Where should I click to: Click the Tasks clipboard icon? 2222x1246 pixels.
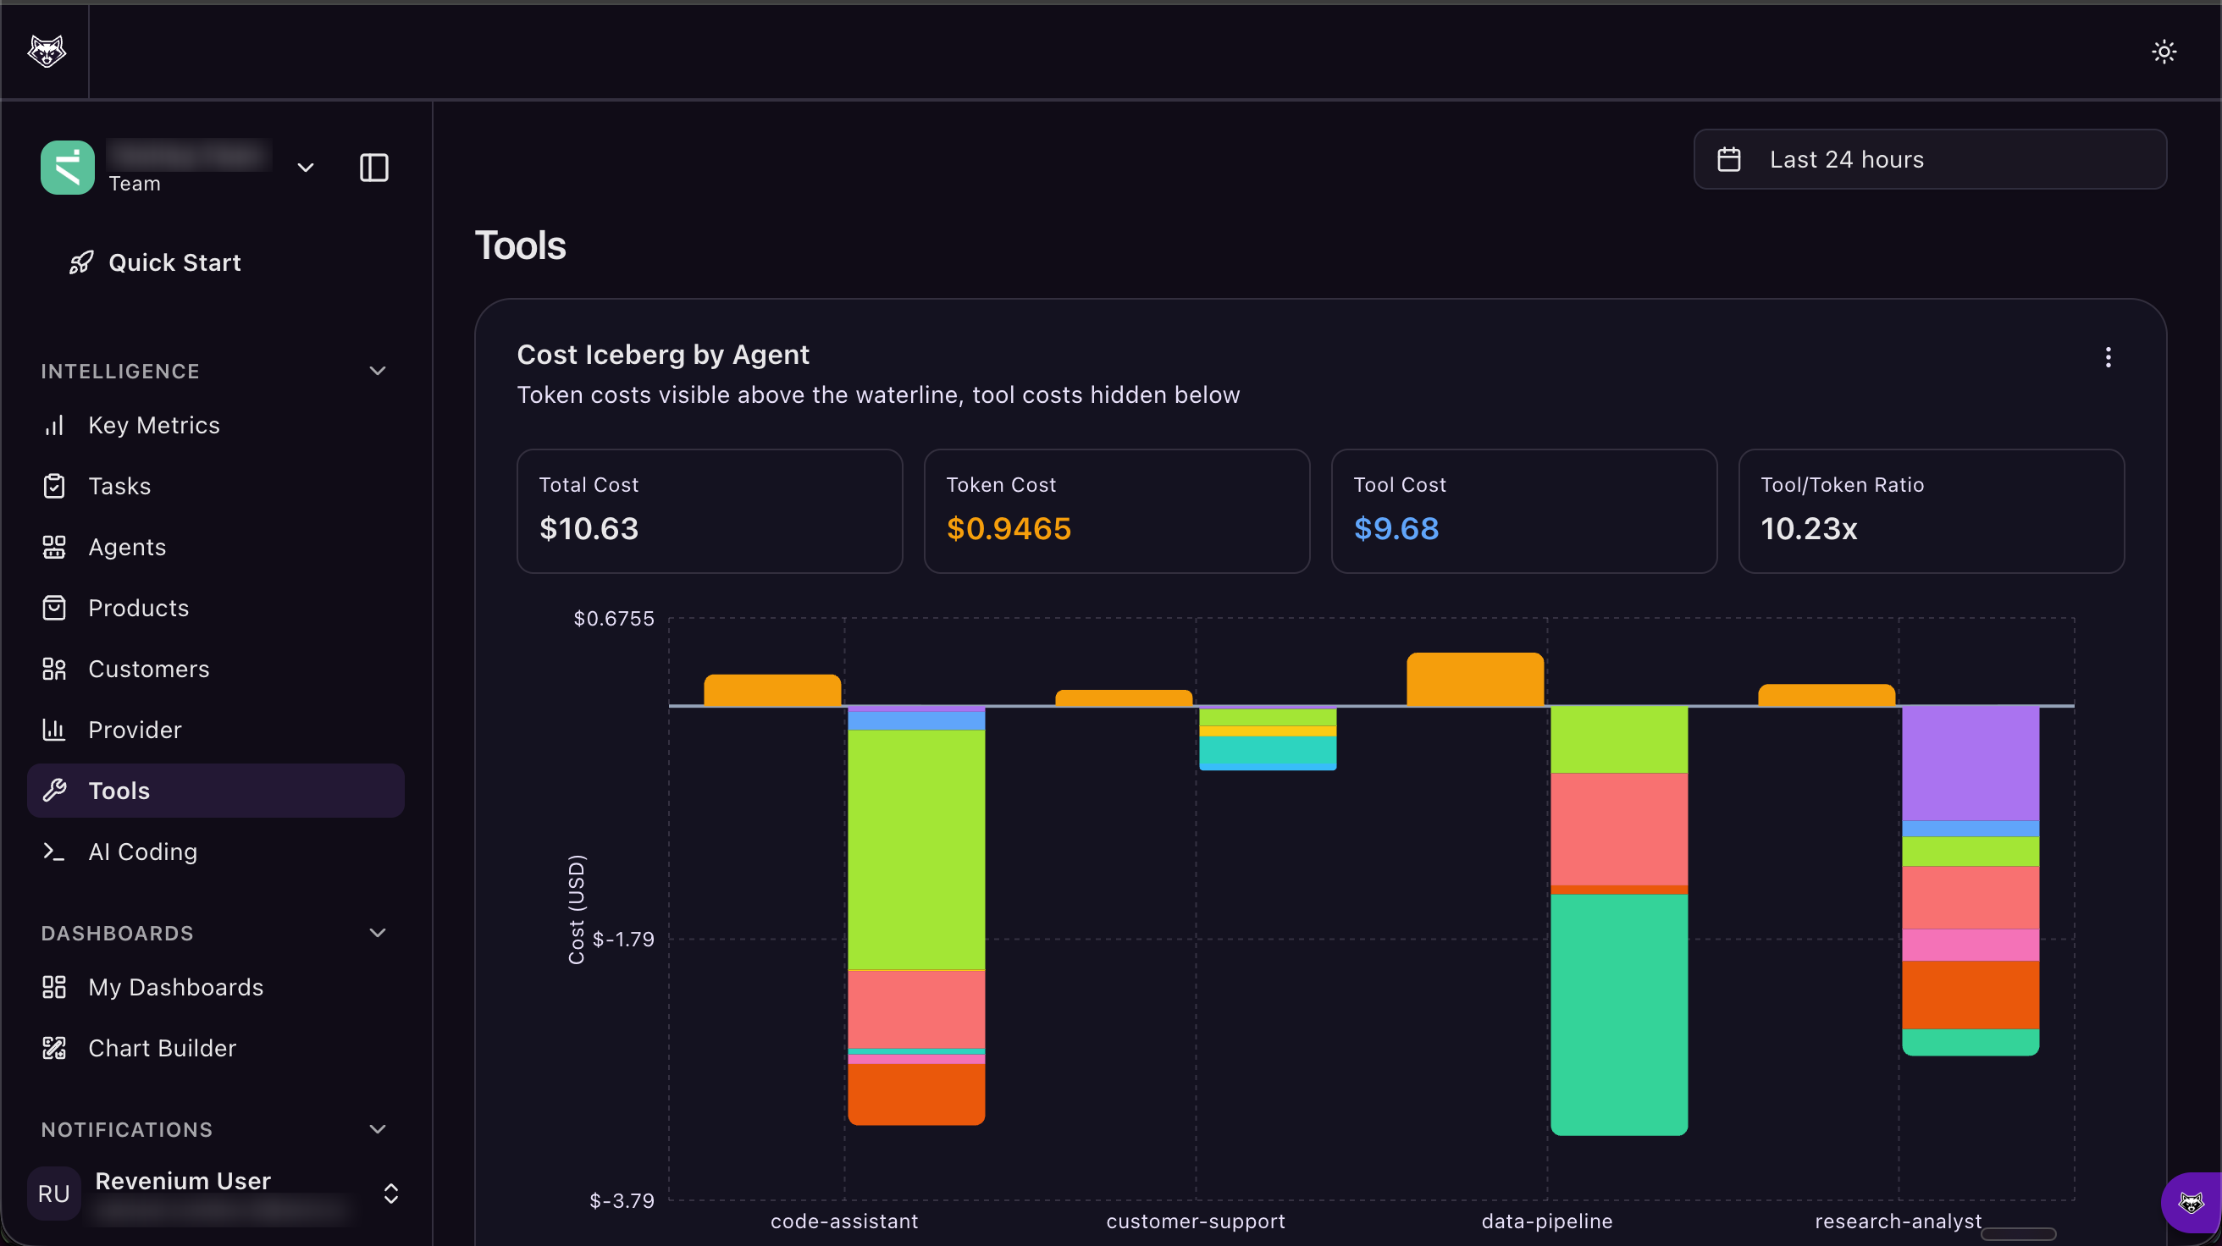click(54, 487)
